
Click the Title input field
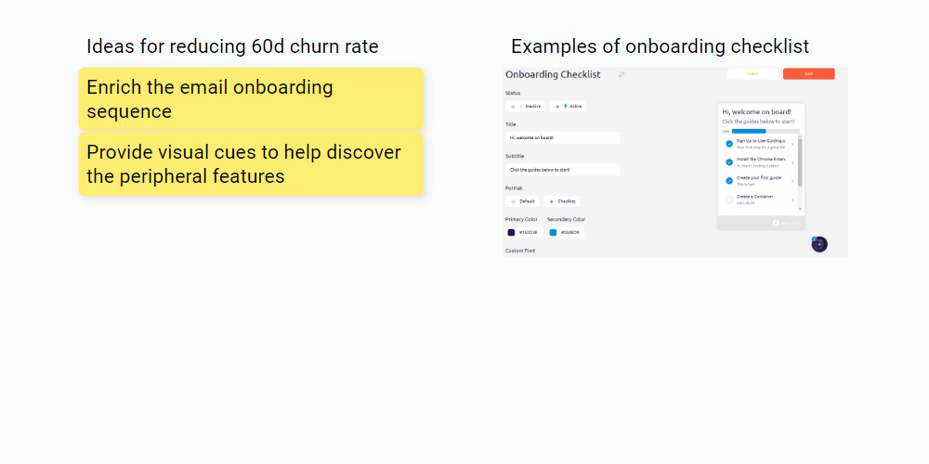[562, 137]
